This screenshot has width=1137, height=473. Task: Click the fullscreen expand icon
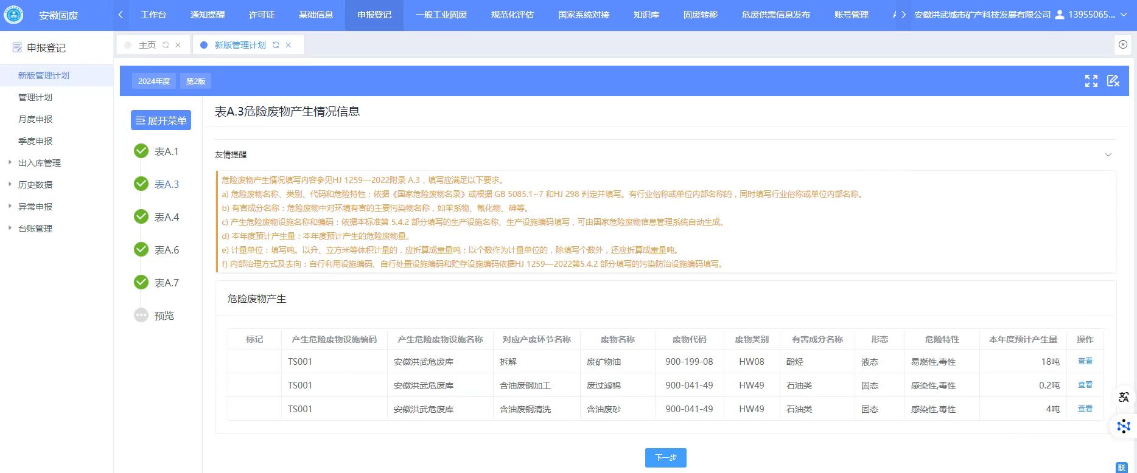[x=1091, y=81]
